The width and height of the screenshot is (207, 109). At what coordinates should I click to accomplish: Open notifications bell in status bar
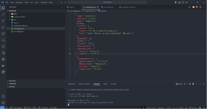tap(204, 107)
